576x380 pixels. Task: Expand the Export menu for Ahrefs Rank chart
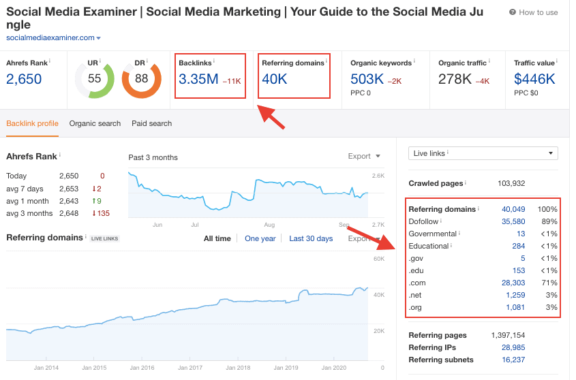(x=364, y=157)
